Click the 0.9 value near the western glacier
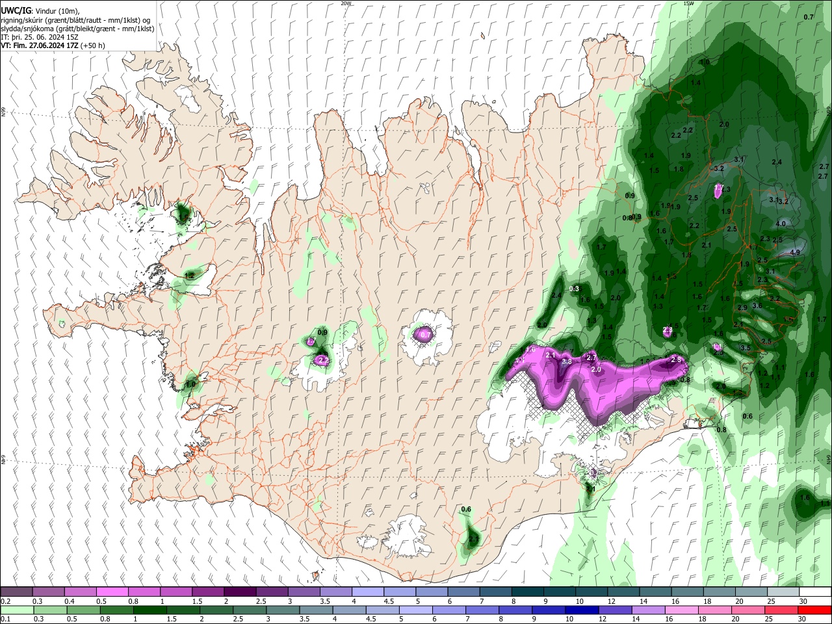Viewport: 832px width, 624px height. click(x=322, y=332)
